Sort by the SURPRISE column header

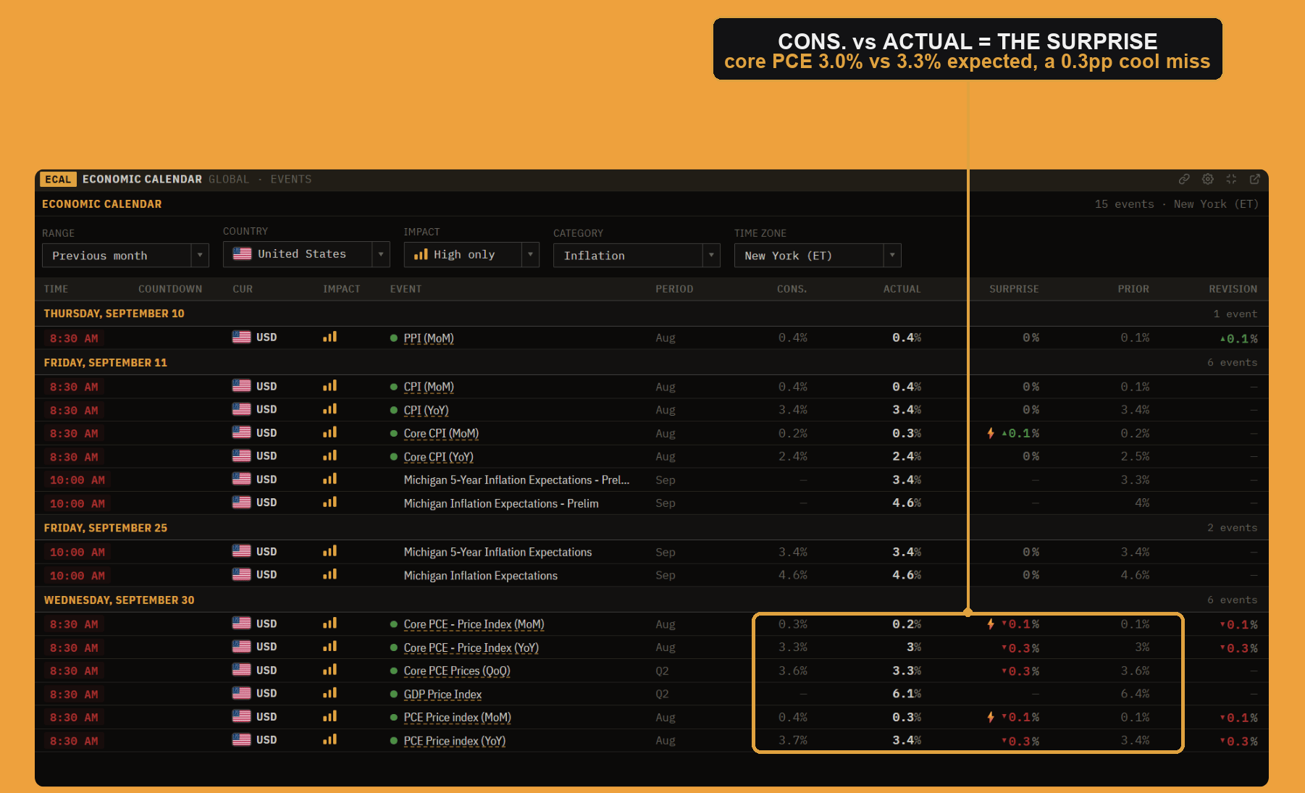coord(1014,289)
